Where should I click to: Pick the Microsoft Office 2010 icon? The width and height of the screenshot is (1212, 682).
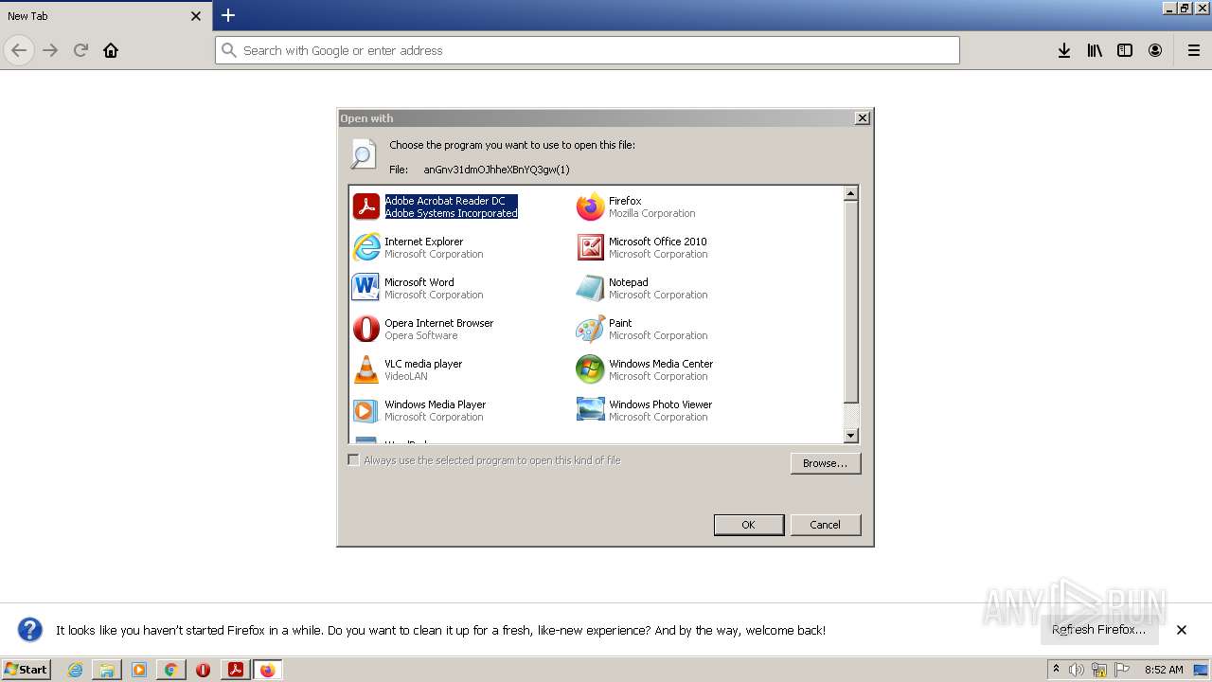[x=590, y=247]
